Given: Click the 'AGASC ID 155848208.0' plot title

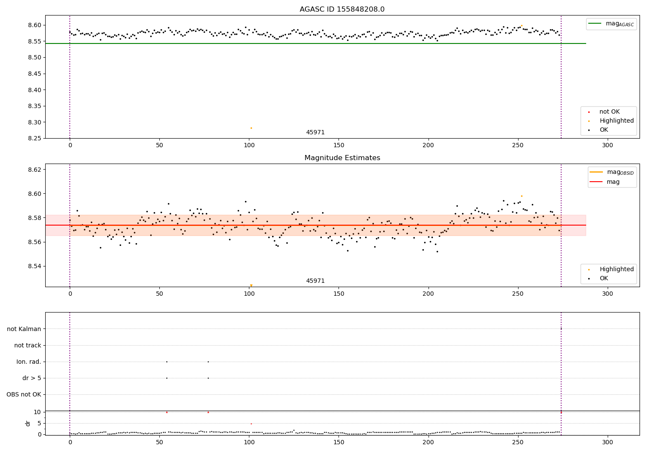Looking at the screenshot, I should click(x=342, y=9).
